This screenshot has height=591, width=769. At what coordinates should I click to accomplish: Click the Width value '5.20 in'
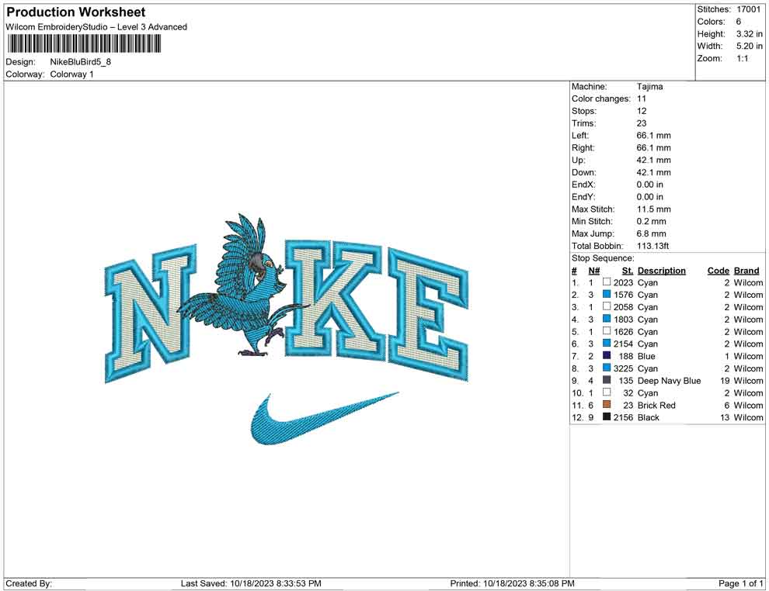coord(750,46)
